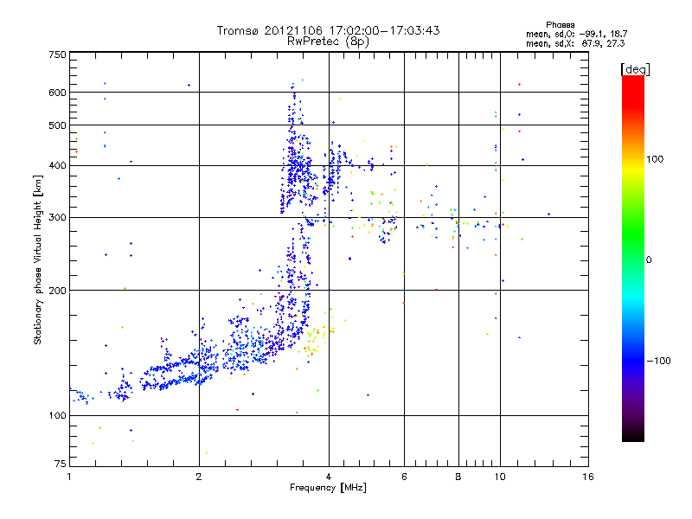
Task: Click the plot title 'Tromsø 20121106 17:02:00-17:03:43'
Action: 329,30
